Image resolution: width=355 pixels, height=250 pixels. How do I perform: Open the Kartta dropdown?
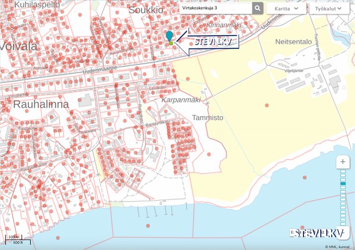286,8
